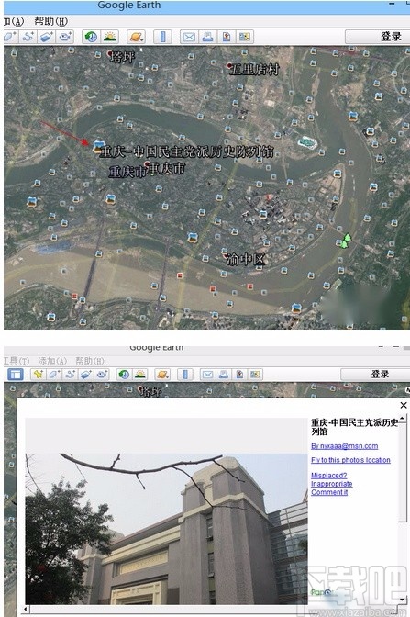
Task: Choose Add Image Overlay in lower window
Action: [x=85, y=375]
